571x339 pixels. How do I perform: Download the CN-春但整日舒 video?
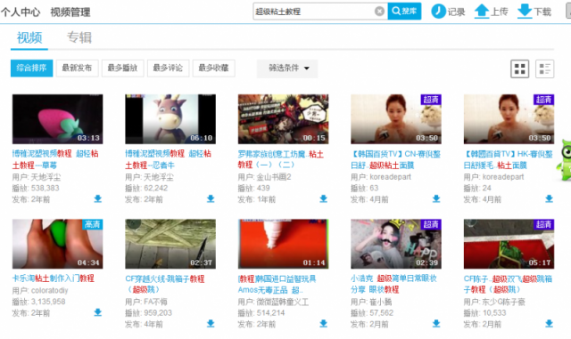(436, 198)
